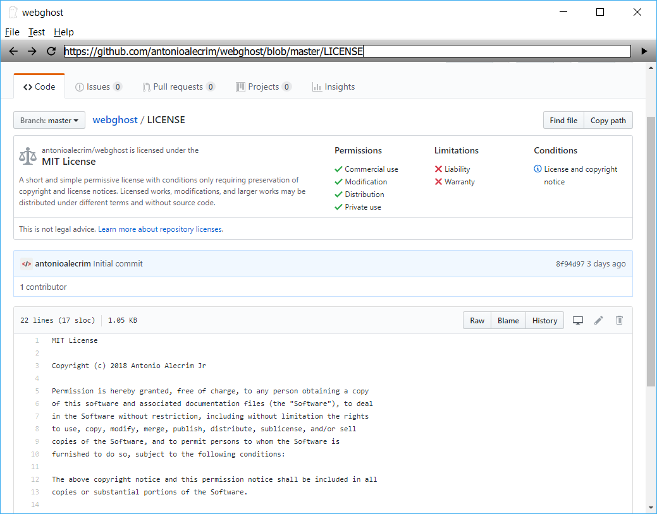Screen dimensions: 657x514
Task: Click the Raw button
Action: pos(477,321)
